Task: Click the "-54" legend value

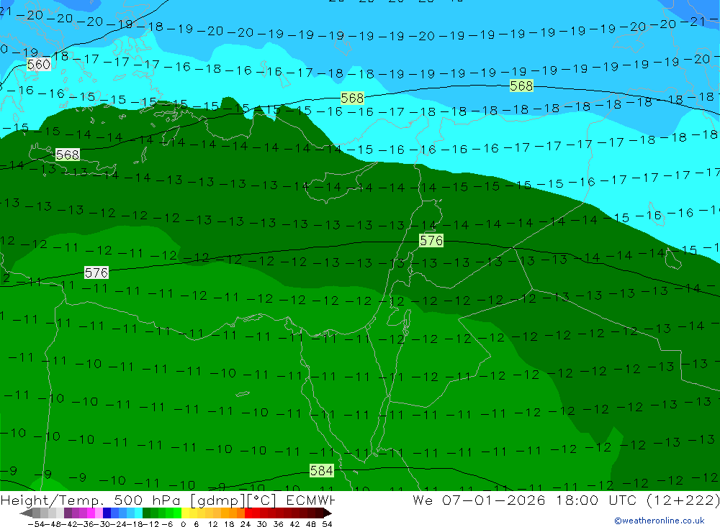Action: tap(36, 524)
